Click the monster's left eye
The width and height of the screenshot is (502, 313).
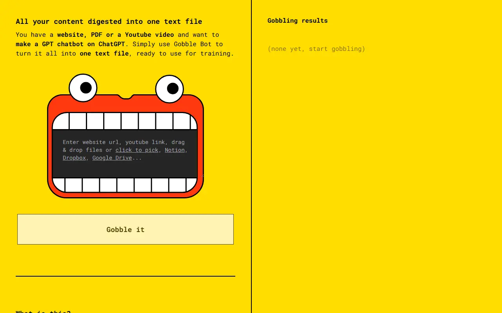83,88
